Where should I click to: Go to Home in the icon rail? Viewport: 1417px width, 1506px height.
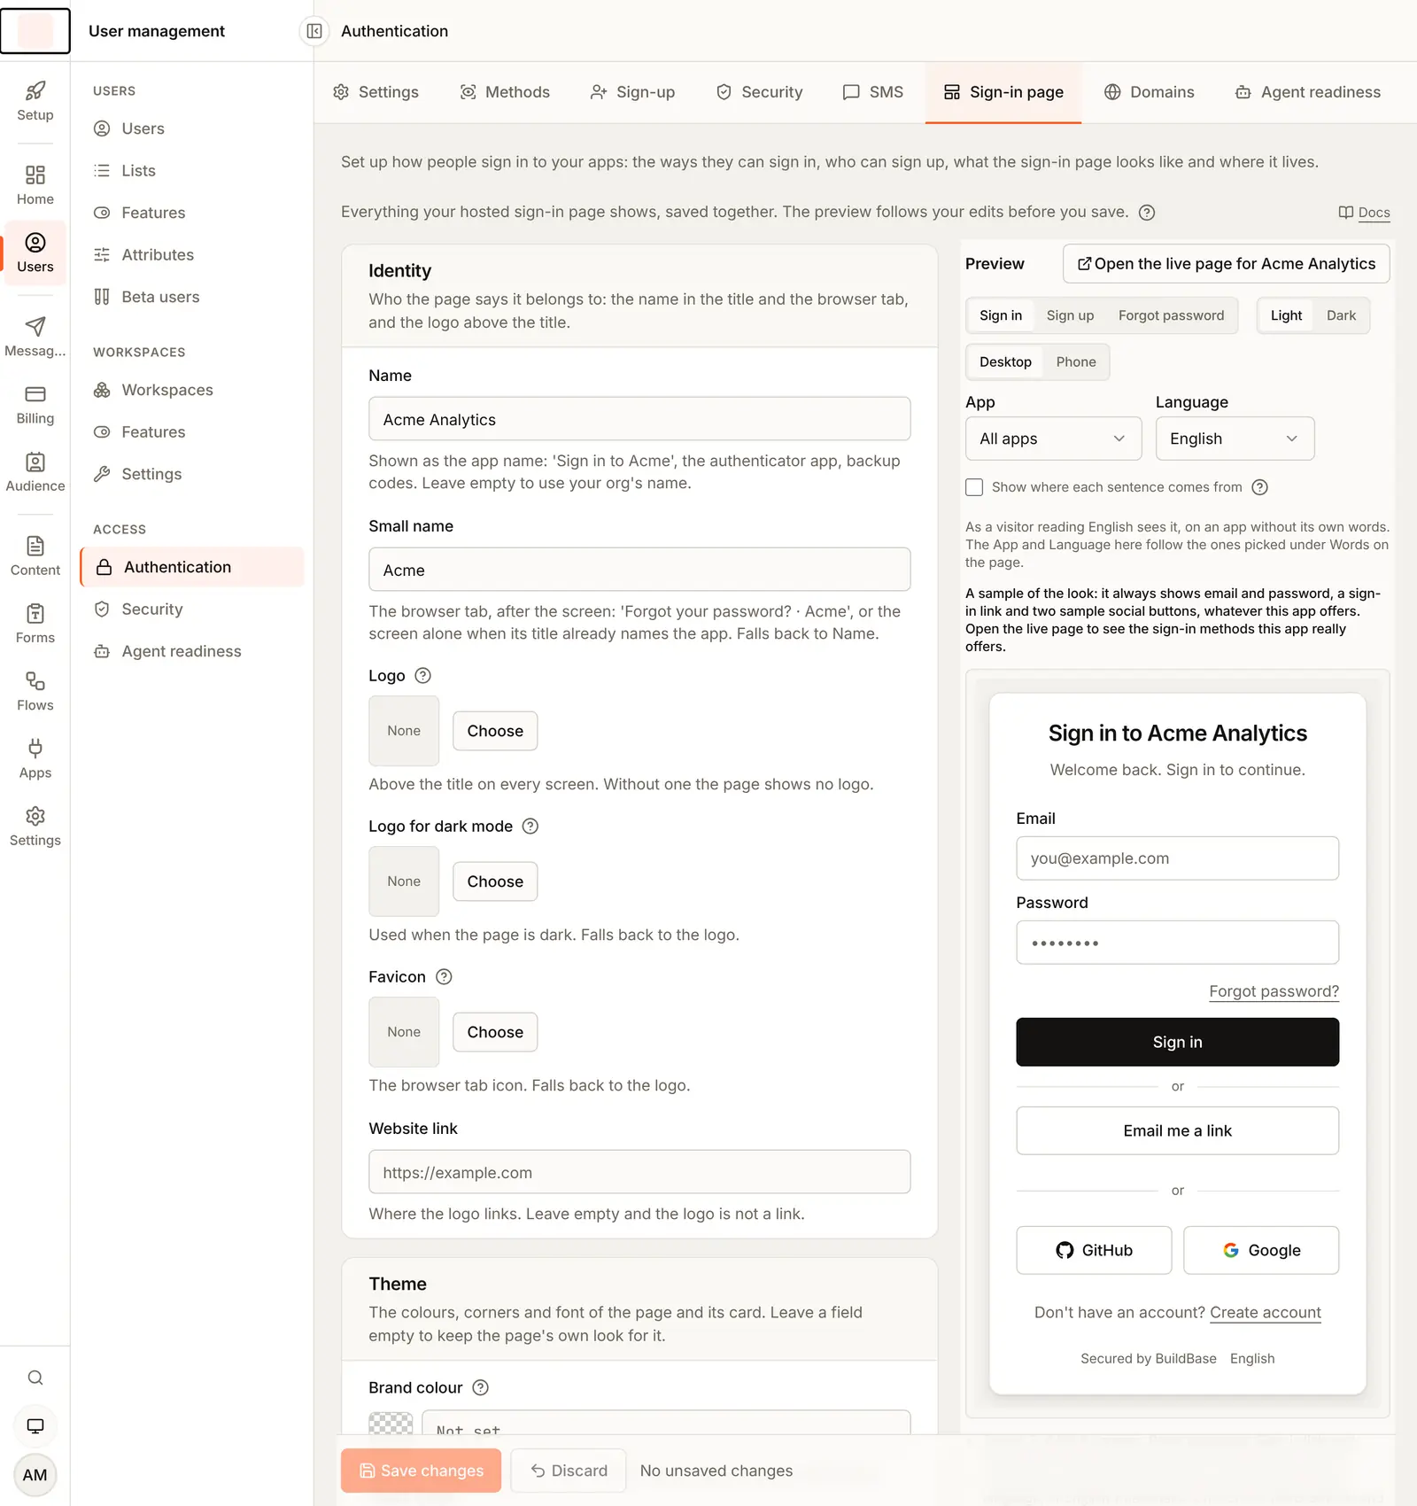[35, 185]
